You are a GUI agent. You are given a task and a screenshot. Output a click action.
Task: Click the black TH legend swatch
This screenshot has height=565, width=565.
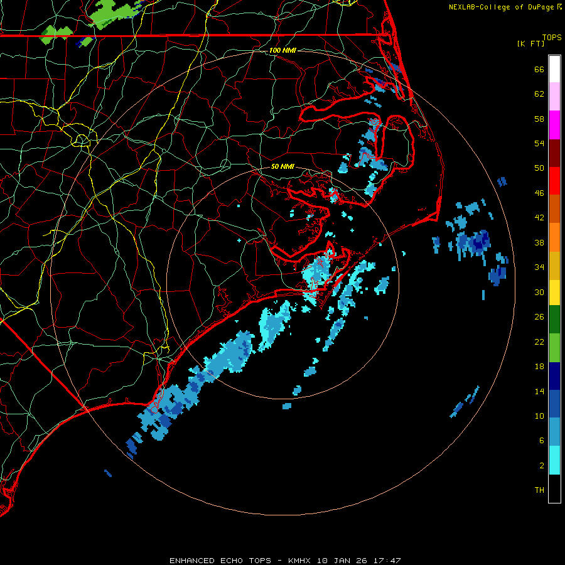tap(554, 488)
